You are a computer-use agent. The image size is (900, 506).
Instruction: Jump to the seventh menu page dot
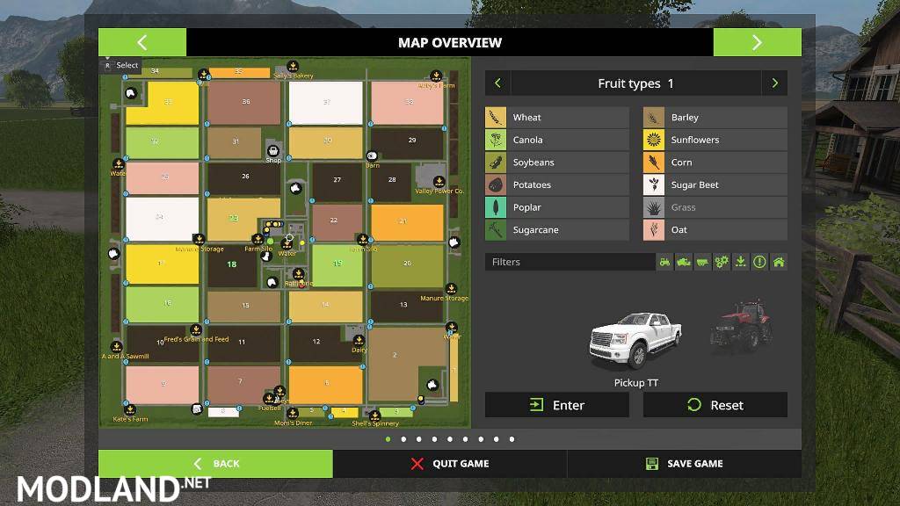click(481, 439)
